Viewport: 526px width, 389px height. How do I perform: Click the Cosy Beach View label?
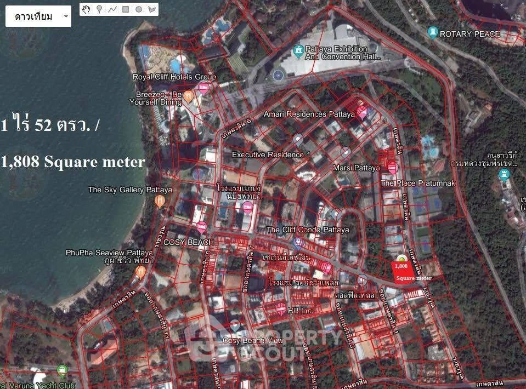pyautogui.click(x=253, y=341)
